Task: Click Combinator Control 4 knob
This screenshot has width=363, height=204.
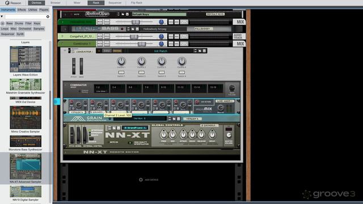Action: [181, 61]
